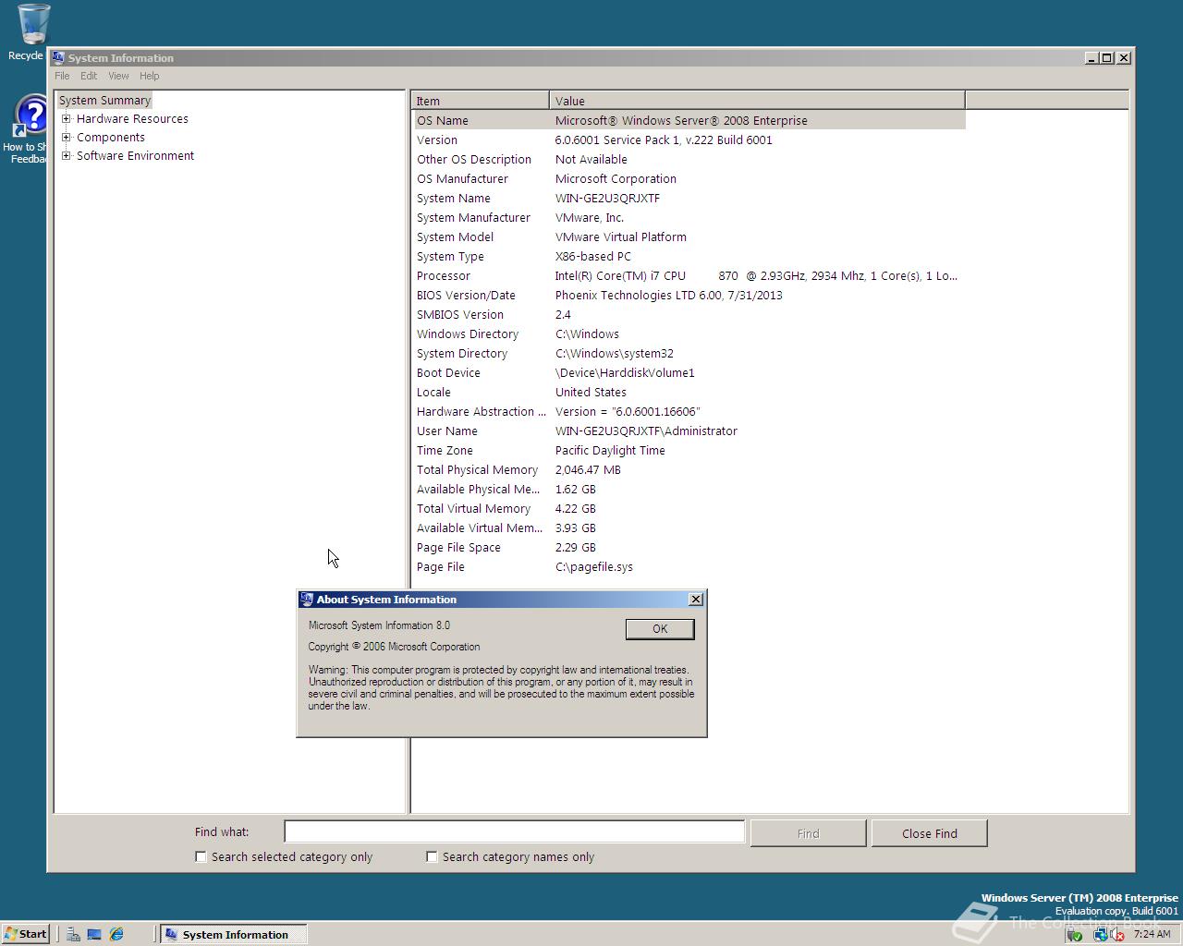Select the OS Name row
Screen dimensions: 1183x946
[x=689, y=120]
